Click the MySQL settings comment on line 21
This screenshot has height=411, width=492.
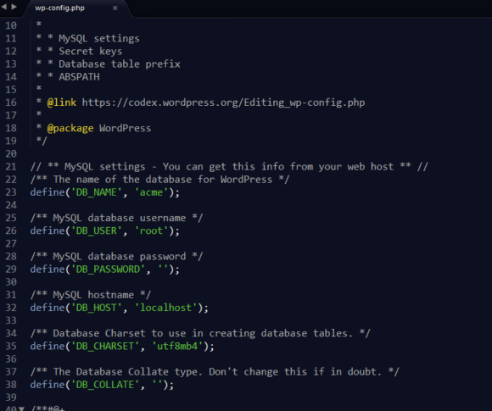(229, 166)
